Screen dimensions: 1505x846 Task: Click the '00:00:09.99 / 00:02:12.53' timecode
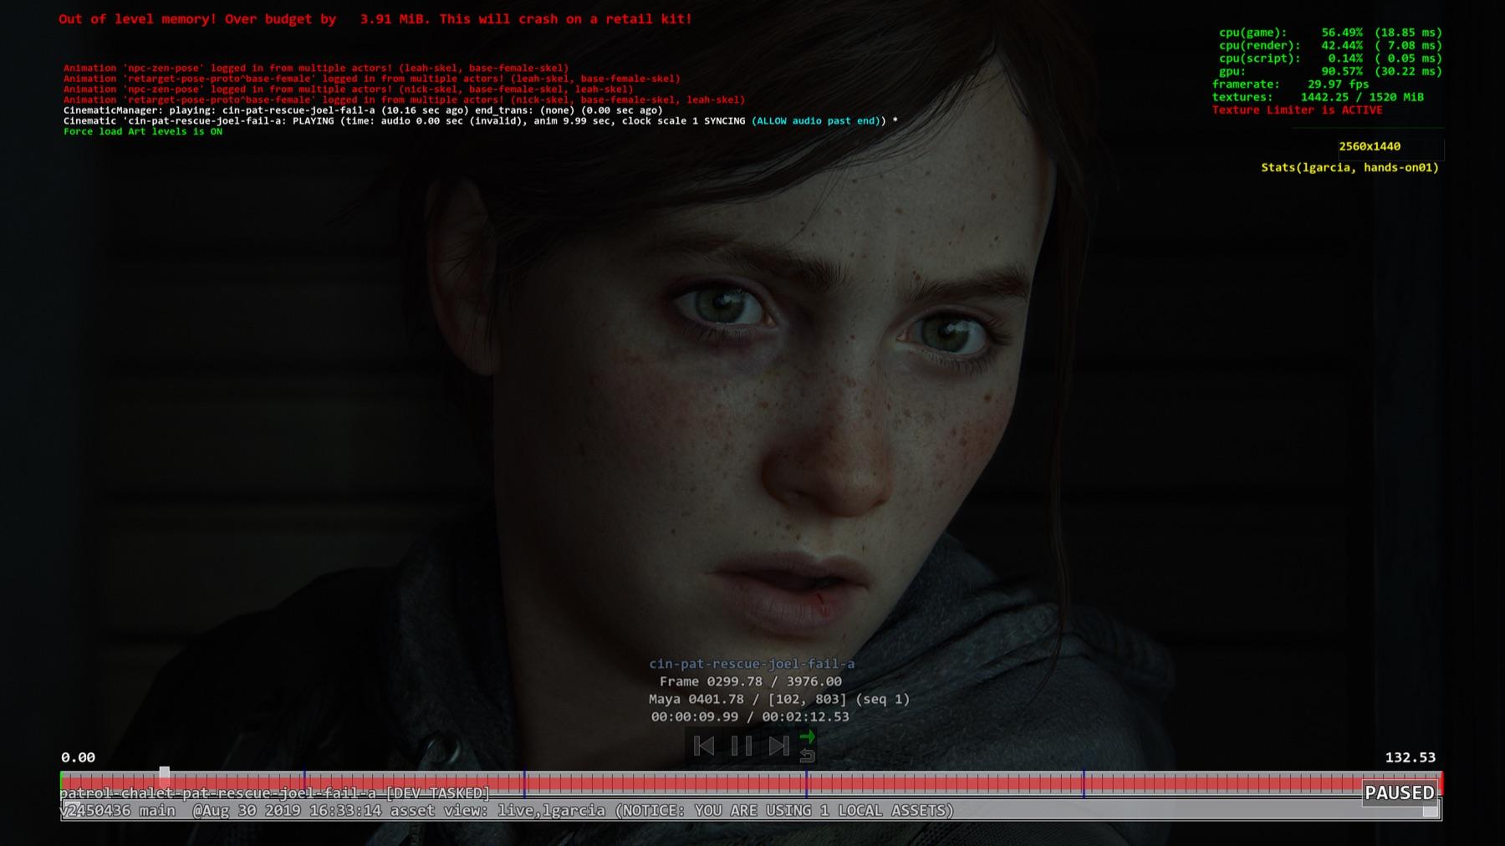[750, 716]
